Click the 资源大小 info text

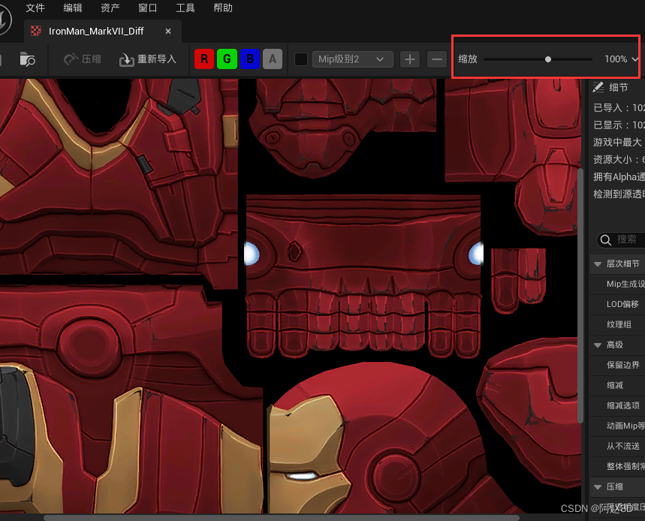619,160
